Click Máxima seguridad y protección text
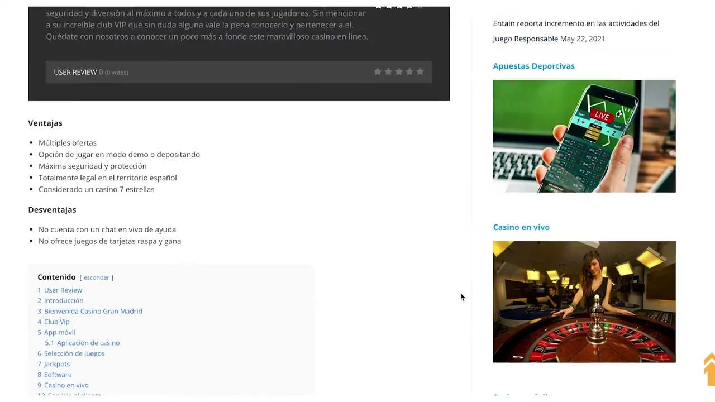715x402 pixels. tap(93, 166)
